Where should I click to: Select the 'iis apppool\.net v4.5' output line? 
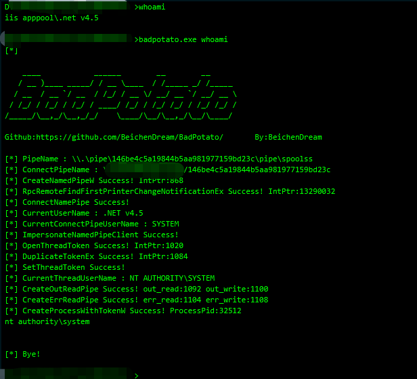point(51,18)
